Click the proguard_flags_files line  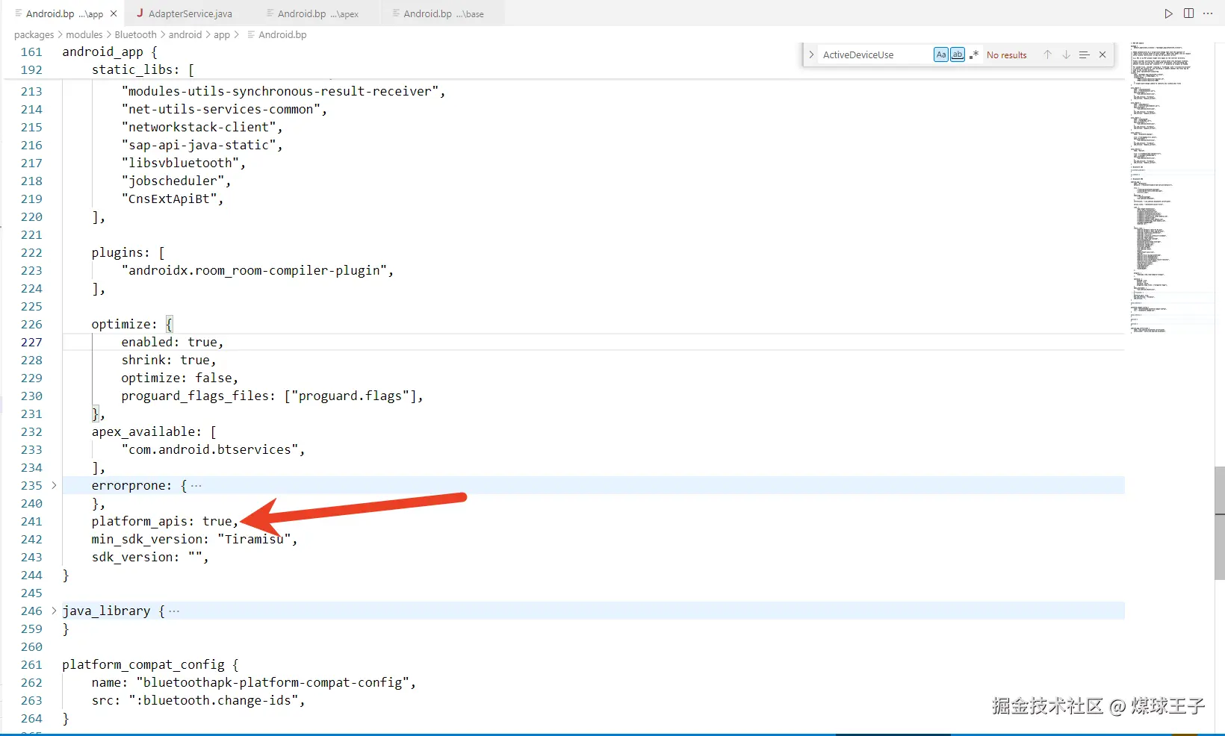[273, 396]
